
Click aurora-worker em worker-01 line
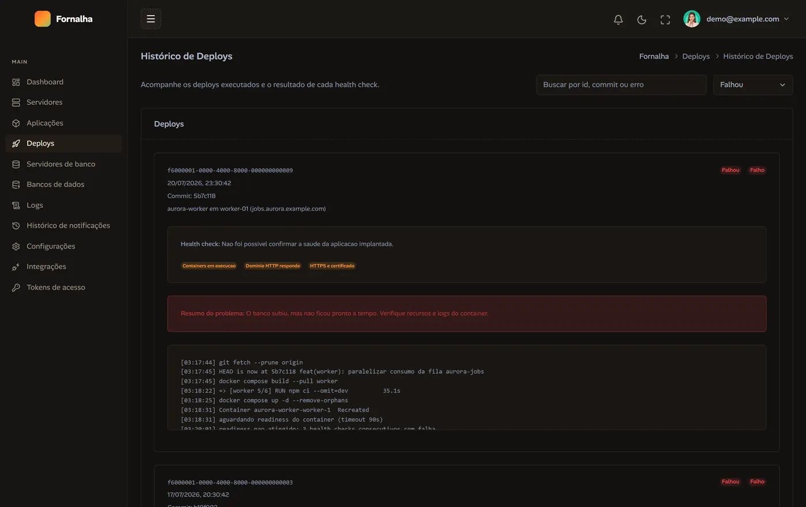(246, 209)
